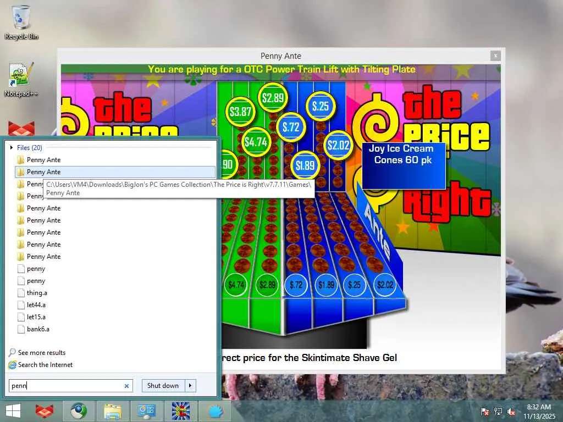Click the Shut down button

(163, 386)
